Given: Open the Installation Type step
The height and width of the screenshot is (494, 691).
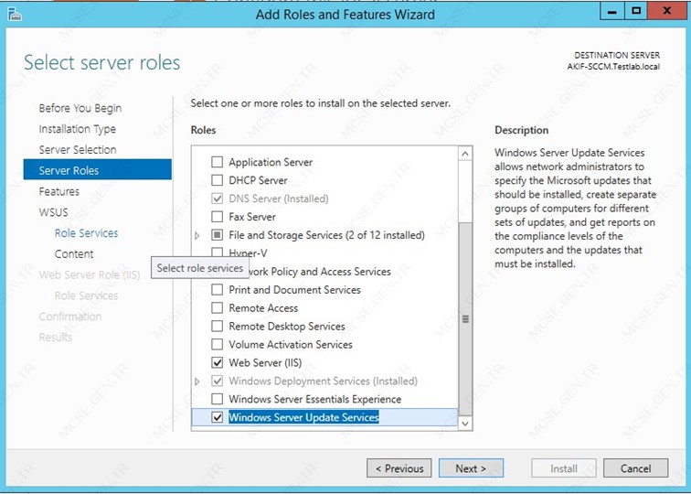Looking at the screenshot, I should (77, 129).
